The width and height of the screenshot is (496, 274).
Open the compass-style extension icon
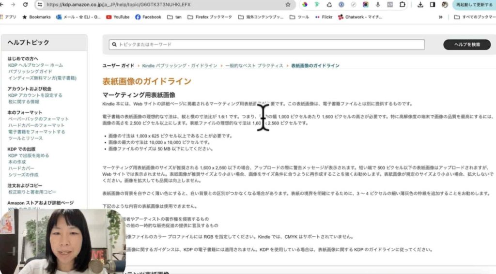354,4
